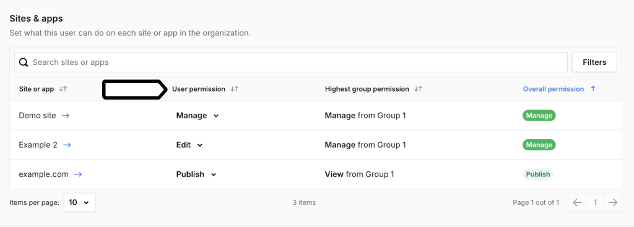Open Demo site Manage permission dropdown
634x227 pixels.
(198, 116)
